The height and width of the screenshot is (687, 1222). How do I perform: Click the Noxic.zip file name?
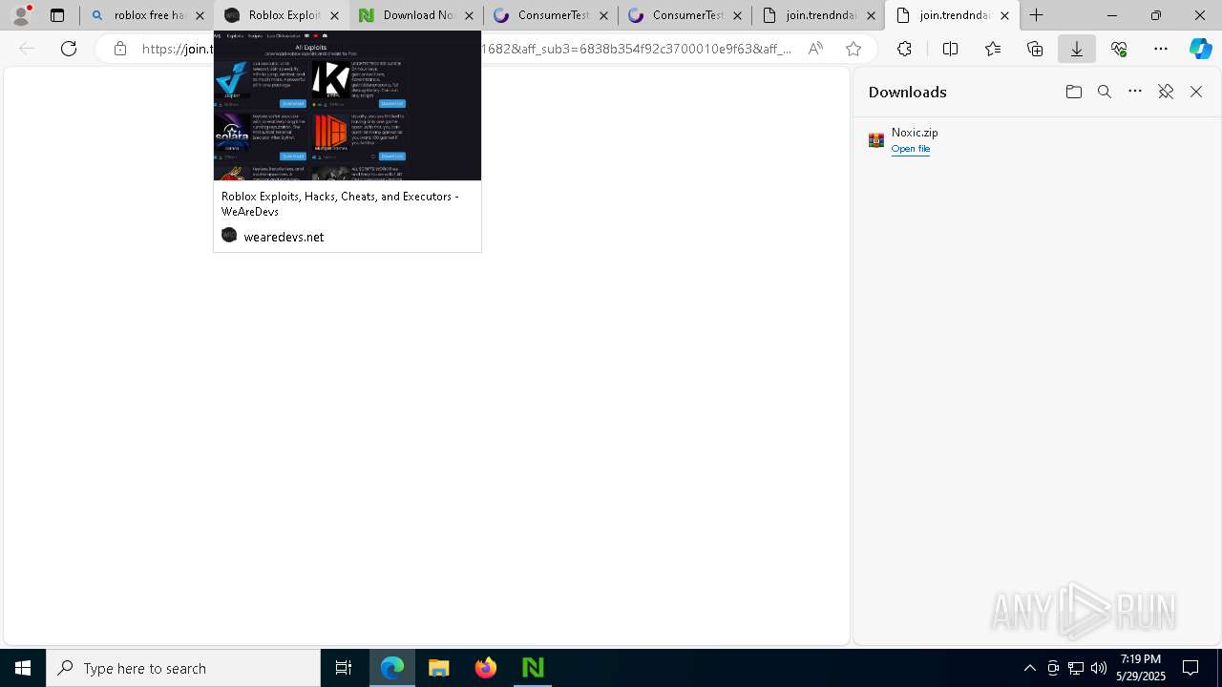915,133
